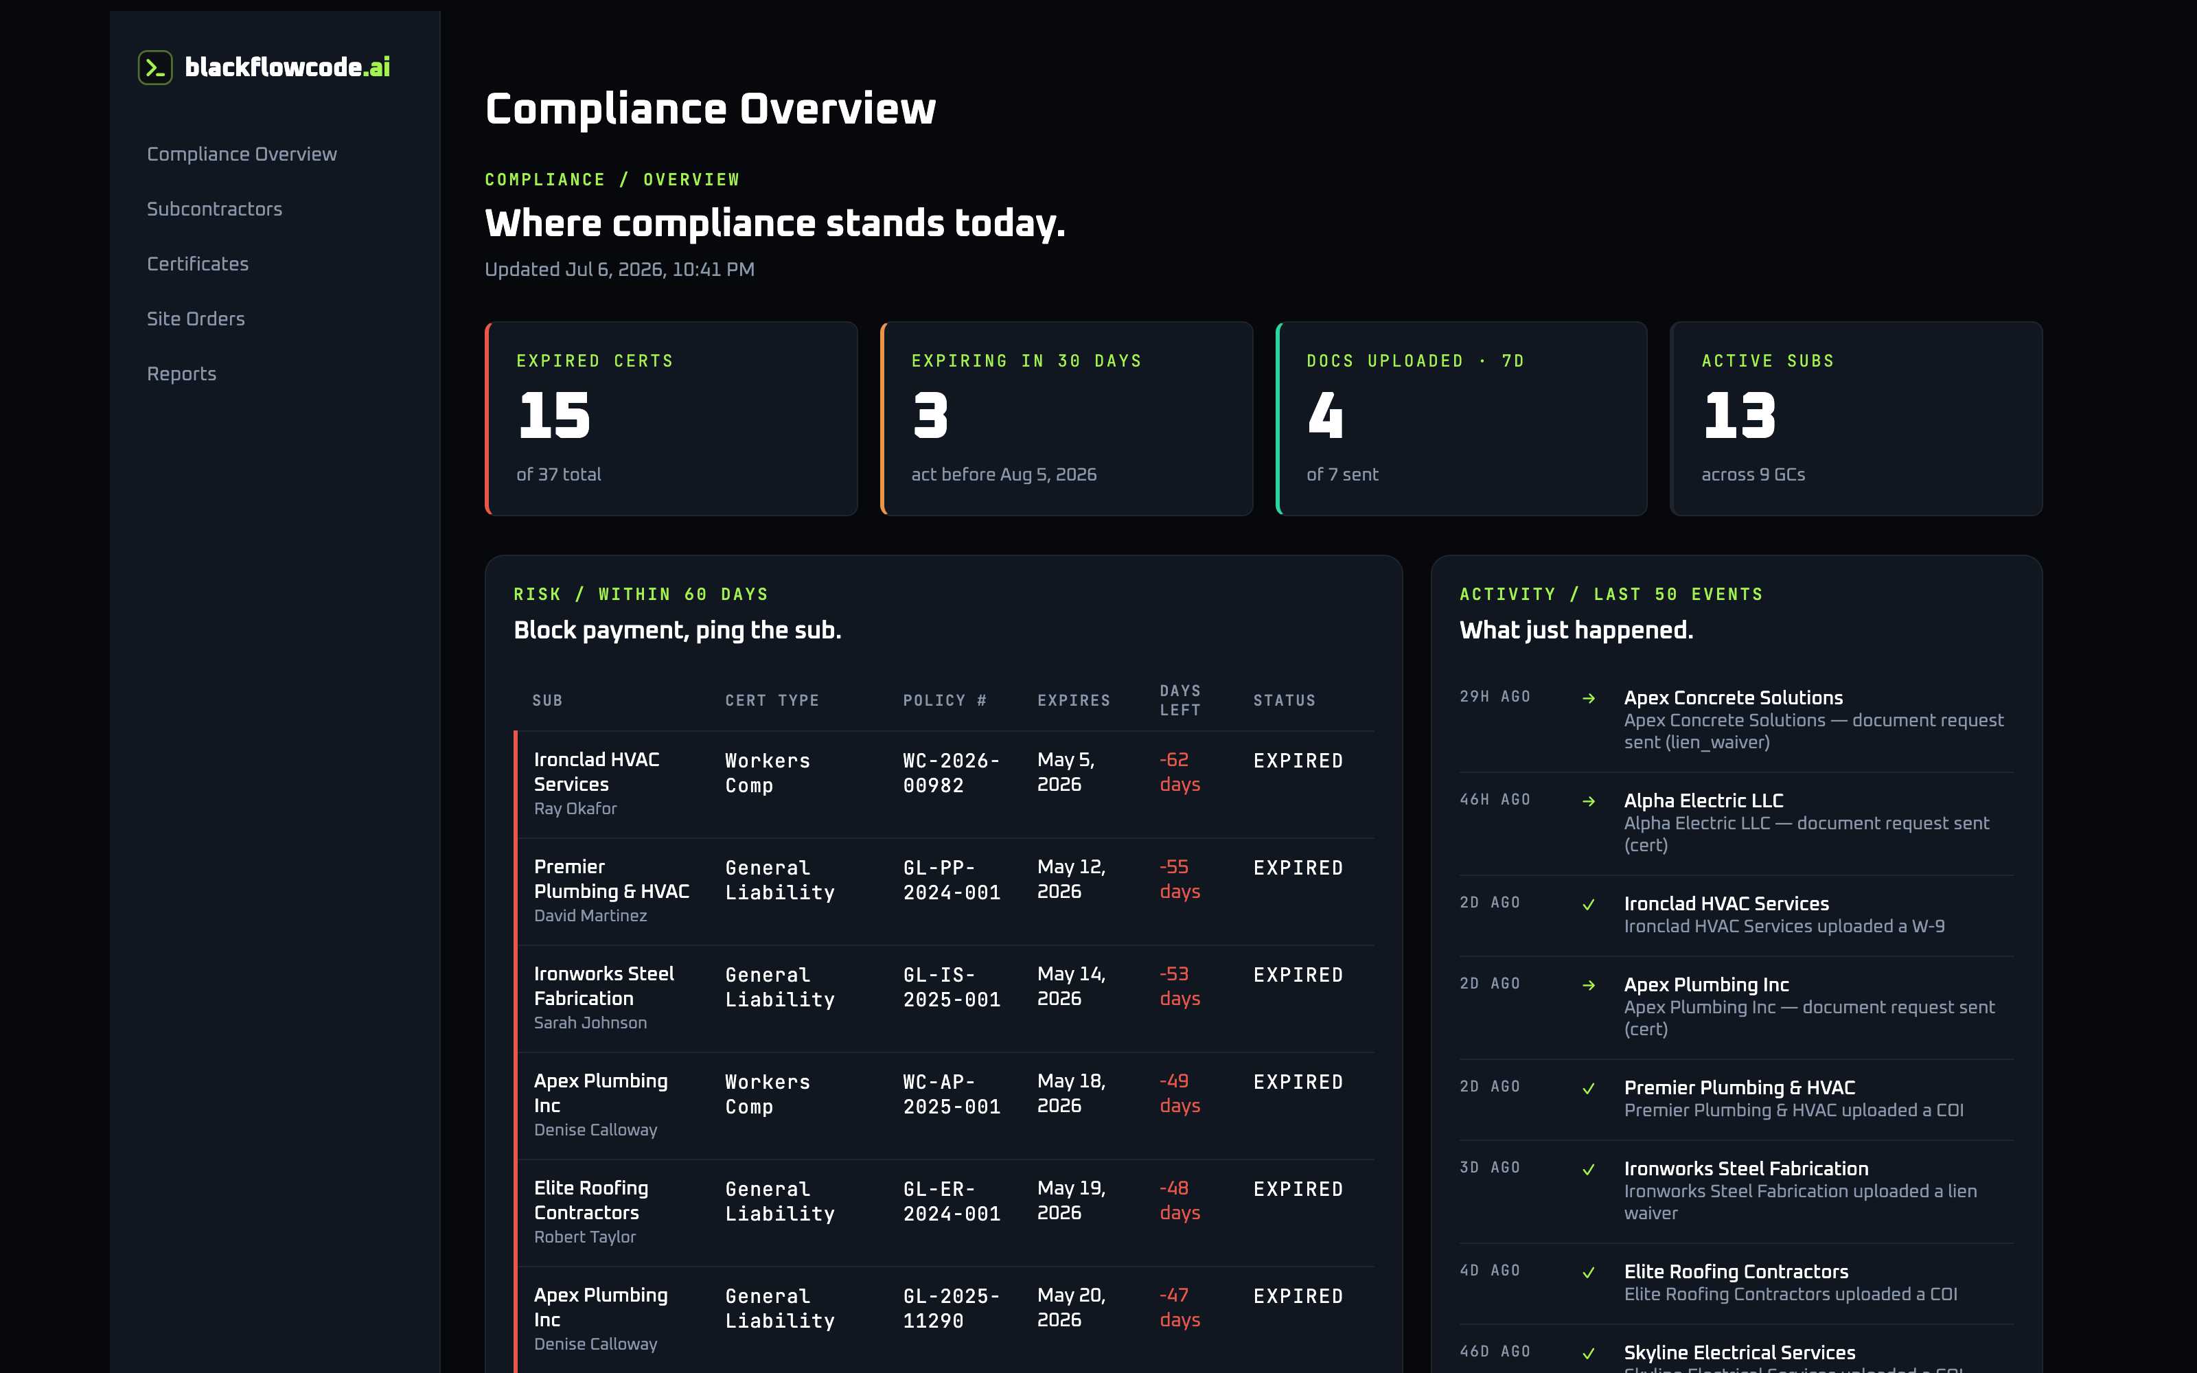
Task: Click the 29H AGO timestamp
Action: tap(1495, 697)
